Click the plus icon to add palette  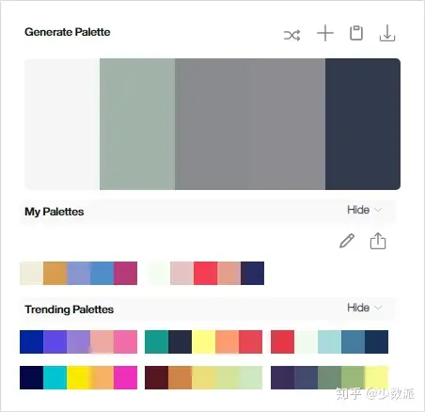(x=325, y=33)
